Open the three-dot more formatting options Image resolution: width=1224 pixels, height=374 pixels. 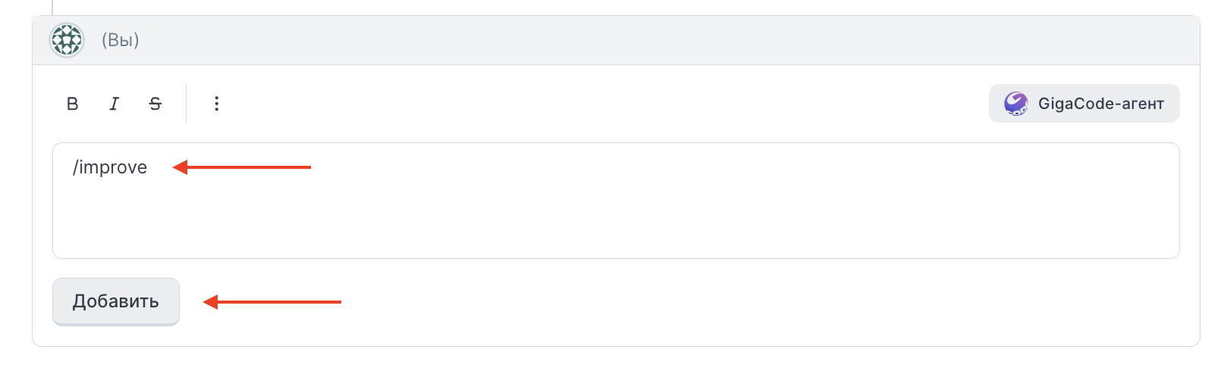[216, 104]
